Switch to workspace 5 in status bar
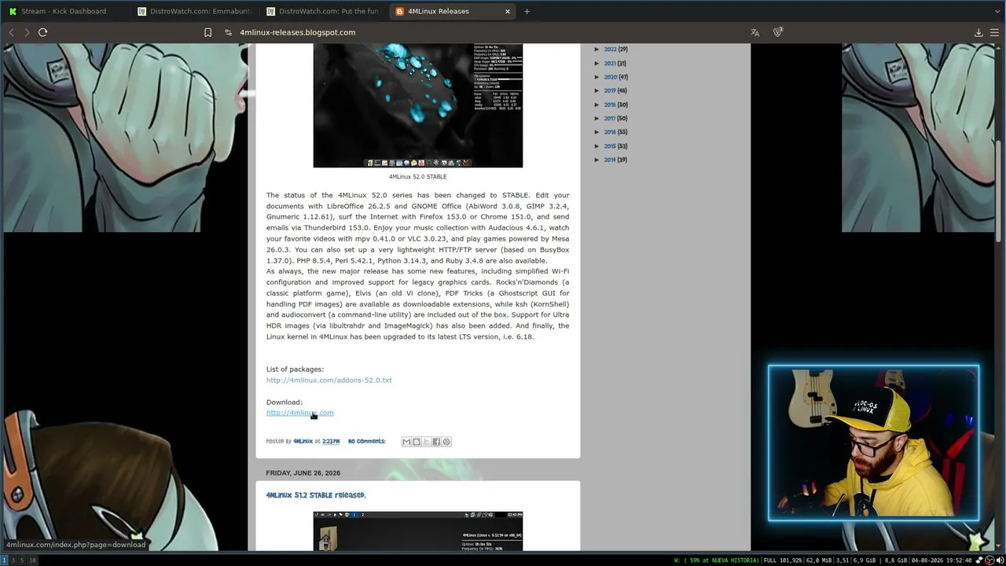This screenshot has width=1006, height=566. [x=23, y=560]
